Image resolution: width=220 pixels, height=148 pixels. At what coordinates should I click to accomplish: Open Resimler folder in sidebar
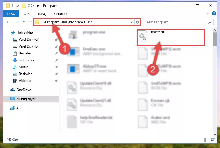click(25, 74)
